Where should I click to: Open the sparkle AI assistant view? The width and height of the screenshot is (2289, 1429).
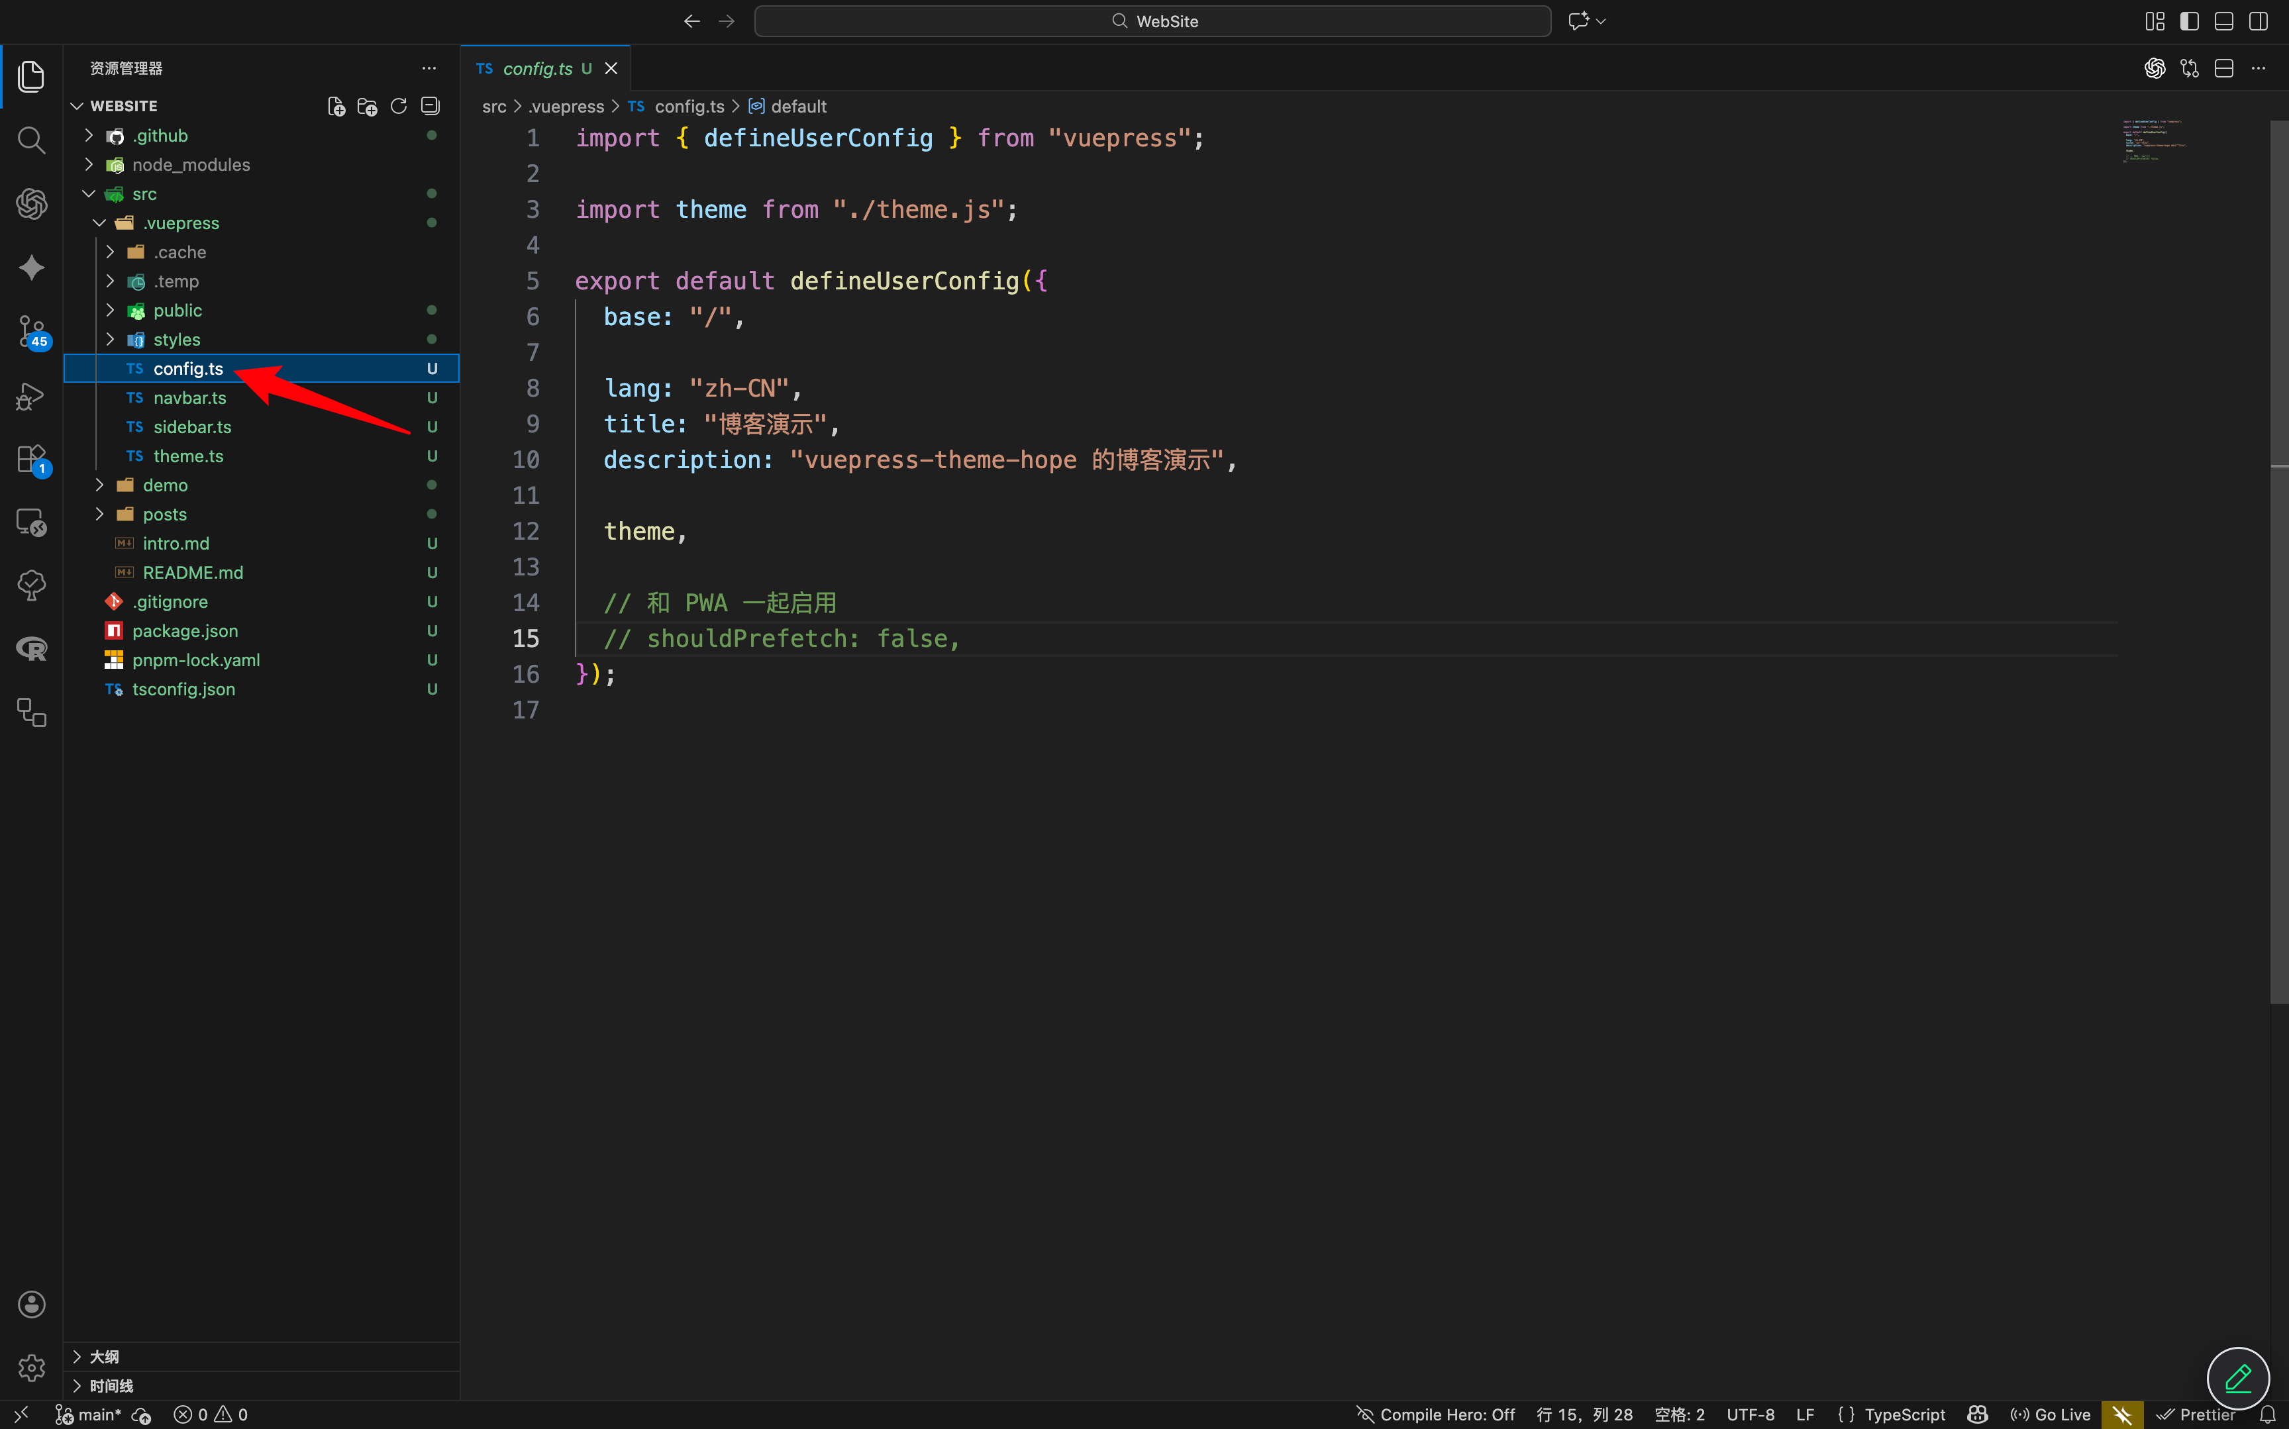31,268
